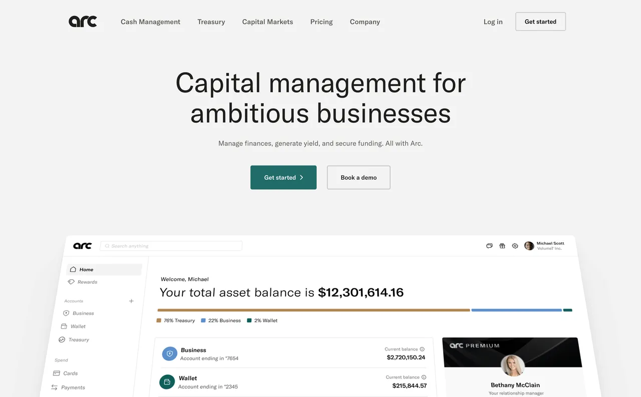Image resolution: width=641 pixels, height=397 pixels.
Task: Open Cards under the Spend section
Action: coord(70,373)
